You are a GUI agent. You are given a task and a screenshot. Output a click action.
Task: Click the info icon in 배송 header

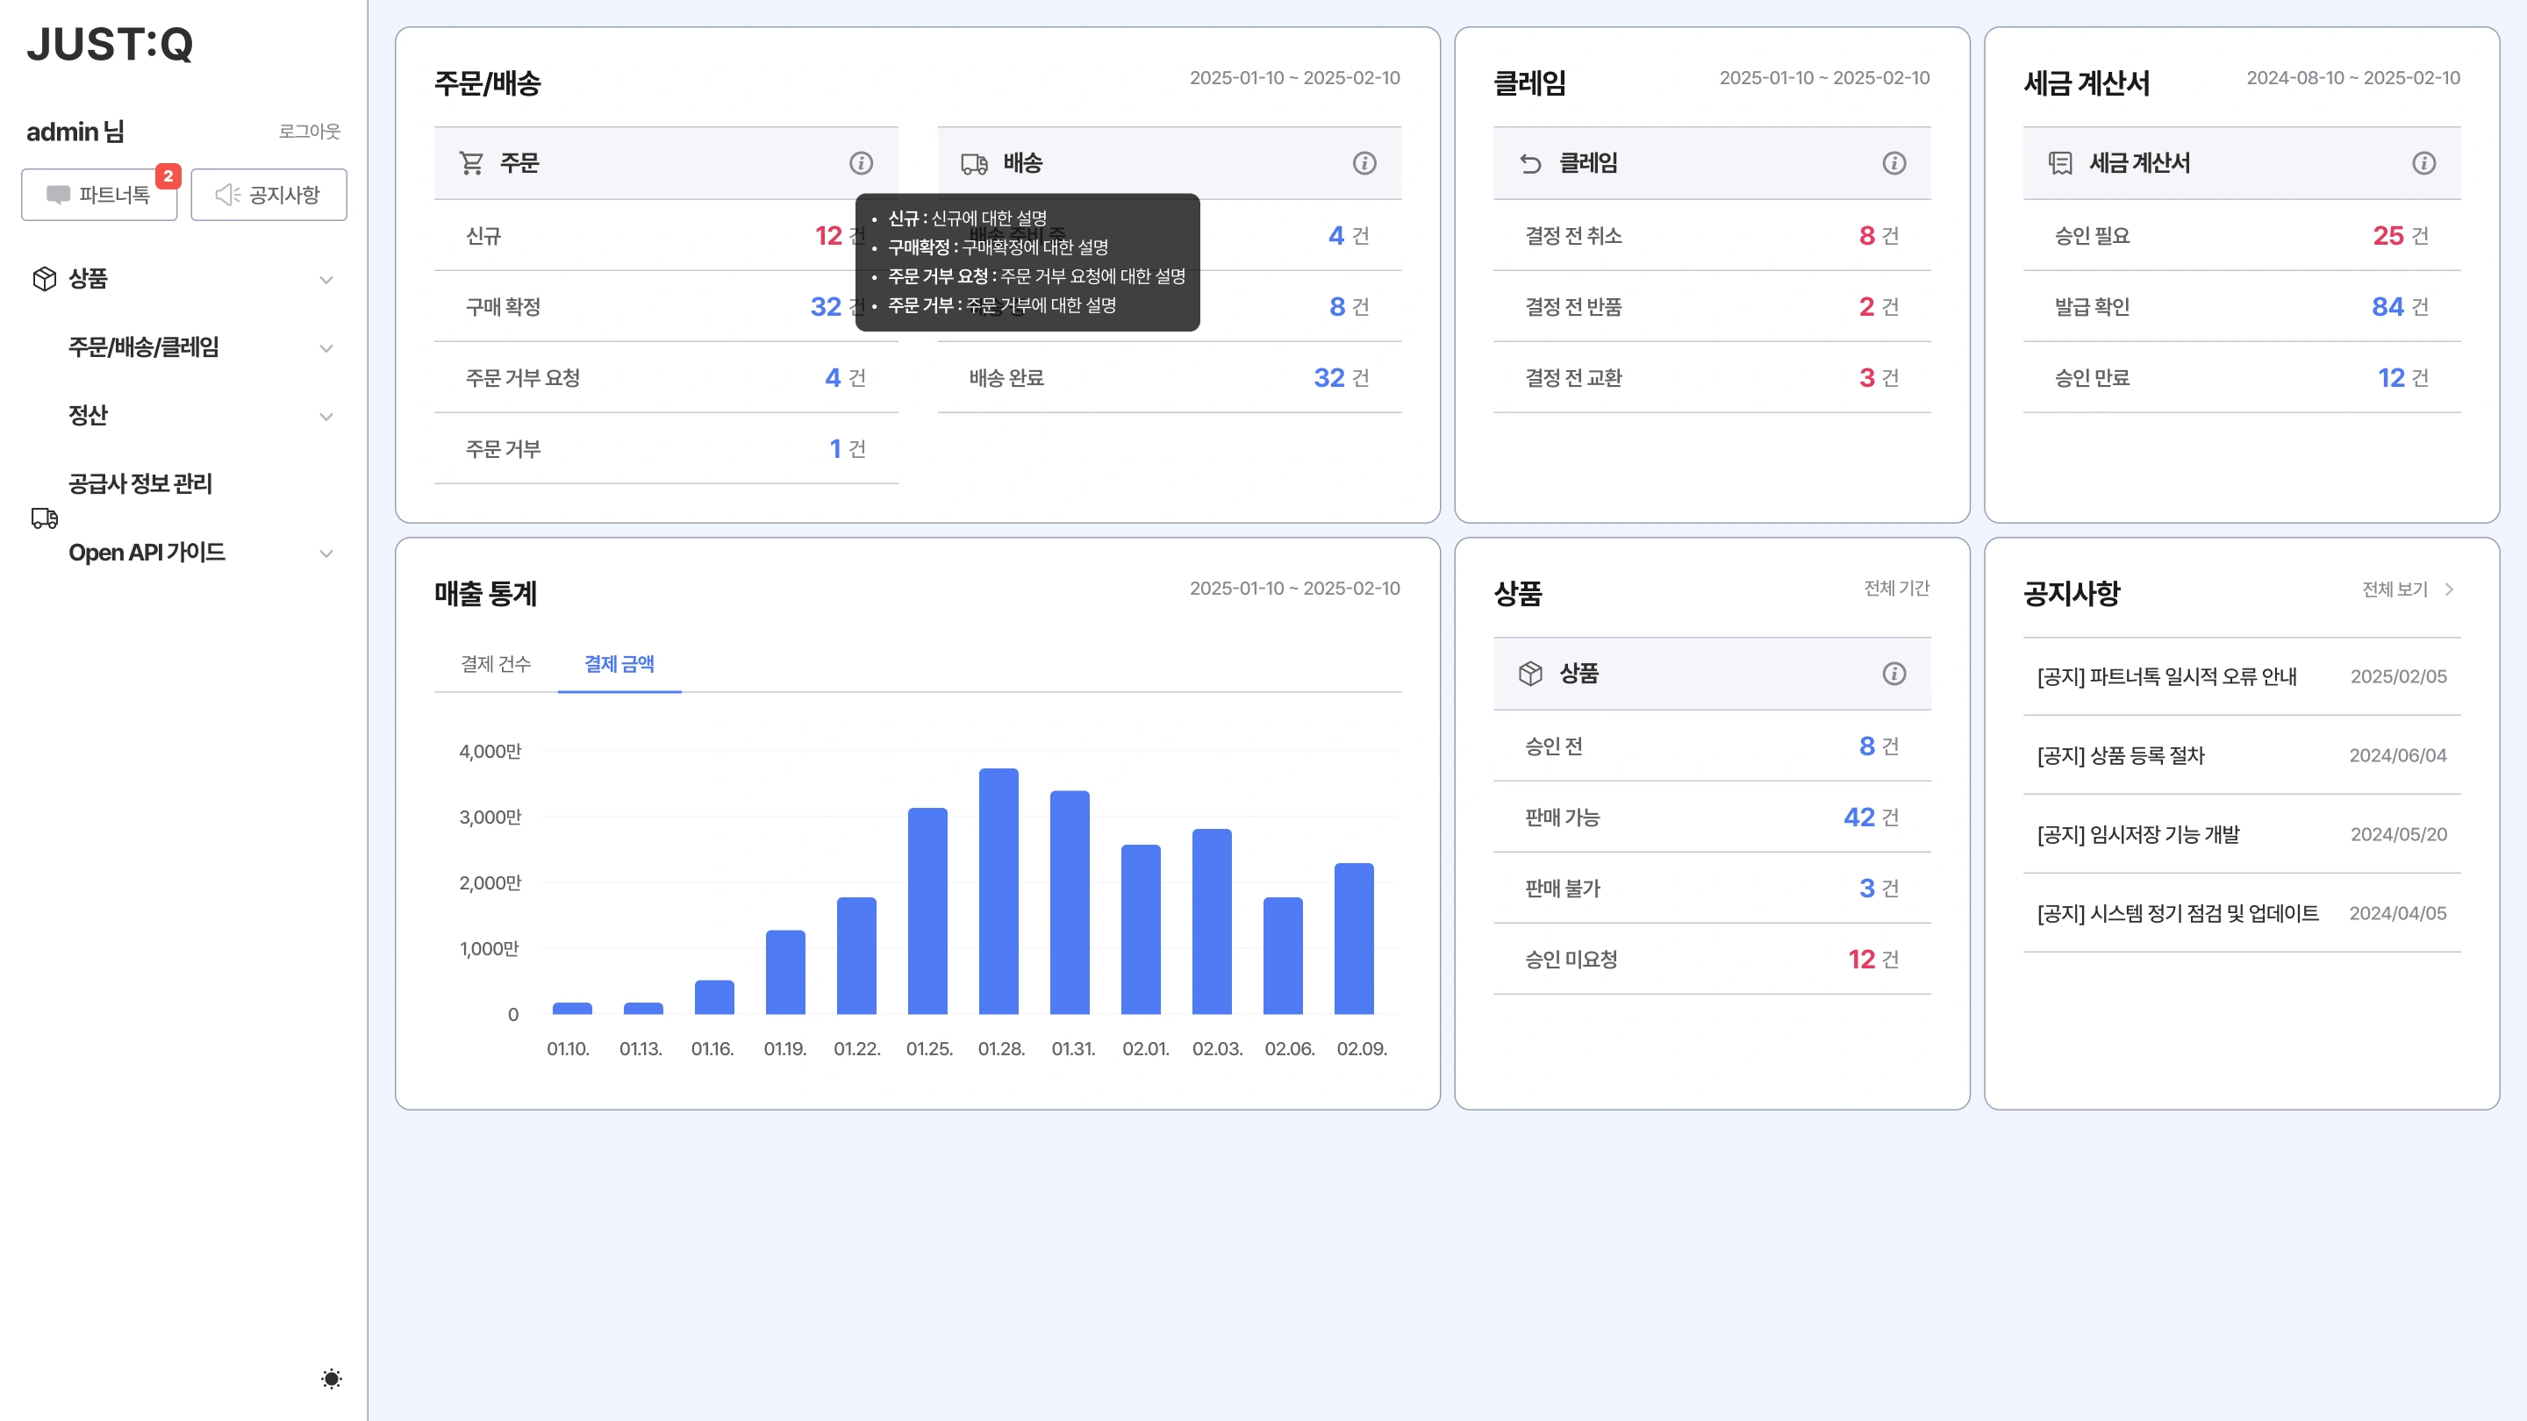(1364, 163)
